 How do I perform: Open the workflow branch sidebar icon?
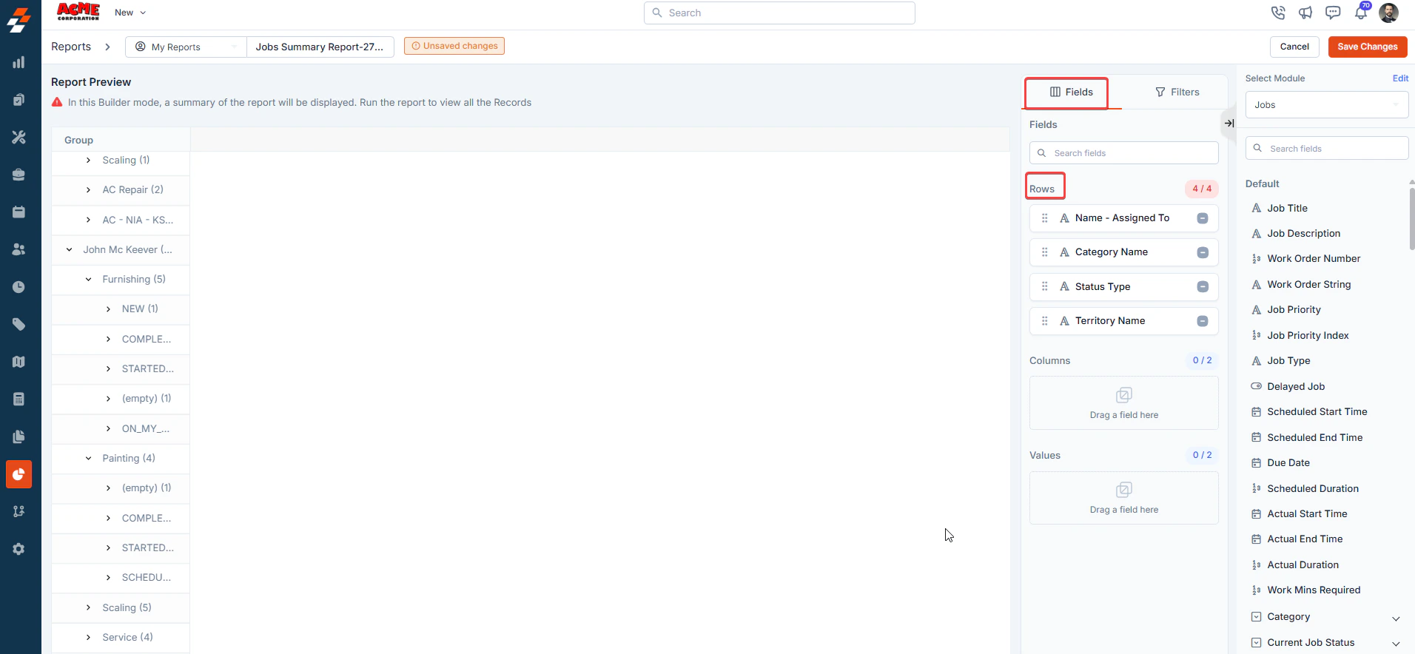click(19, 511)
